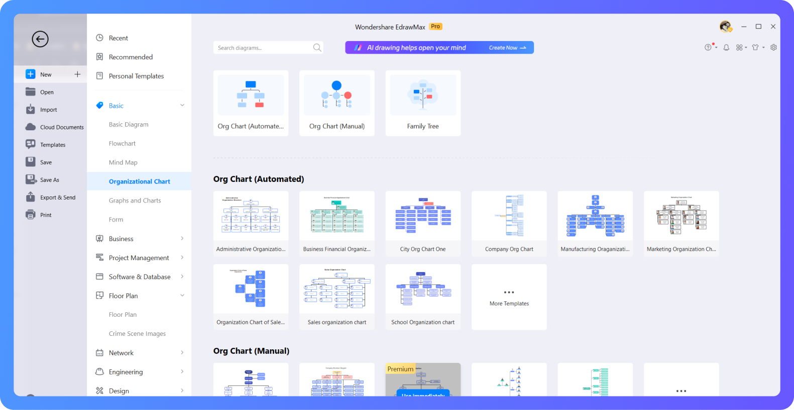Open Administrative Organization template thumbnail

pyautogui.click(x=251, y=224)
